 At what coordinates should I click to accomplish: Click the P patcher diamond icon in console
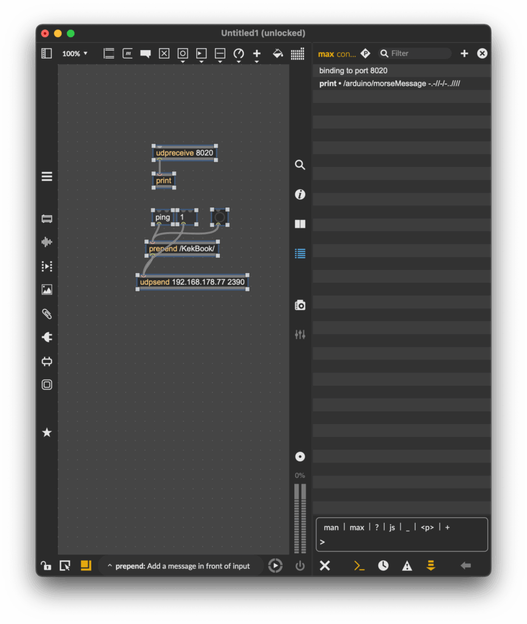tap(366, 54)
